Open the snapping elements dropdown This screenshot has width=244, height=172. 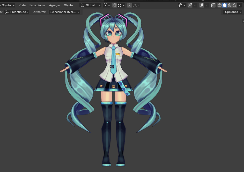point(121,5)
